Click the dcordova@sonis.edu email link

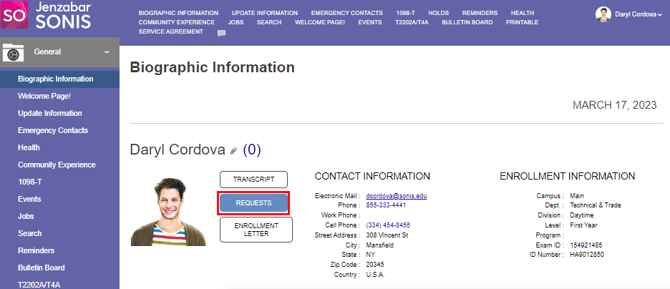pos(397,196)
